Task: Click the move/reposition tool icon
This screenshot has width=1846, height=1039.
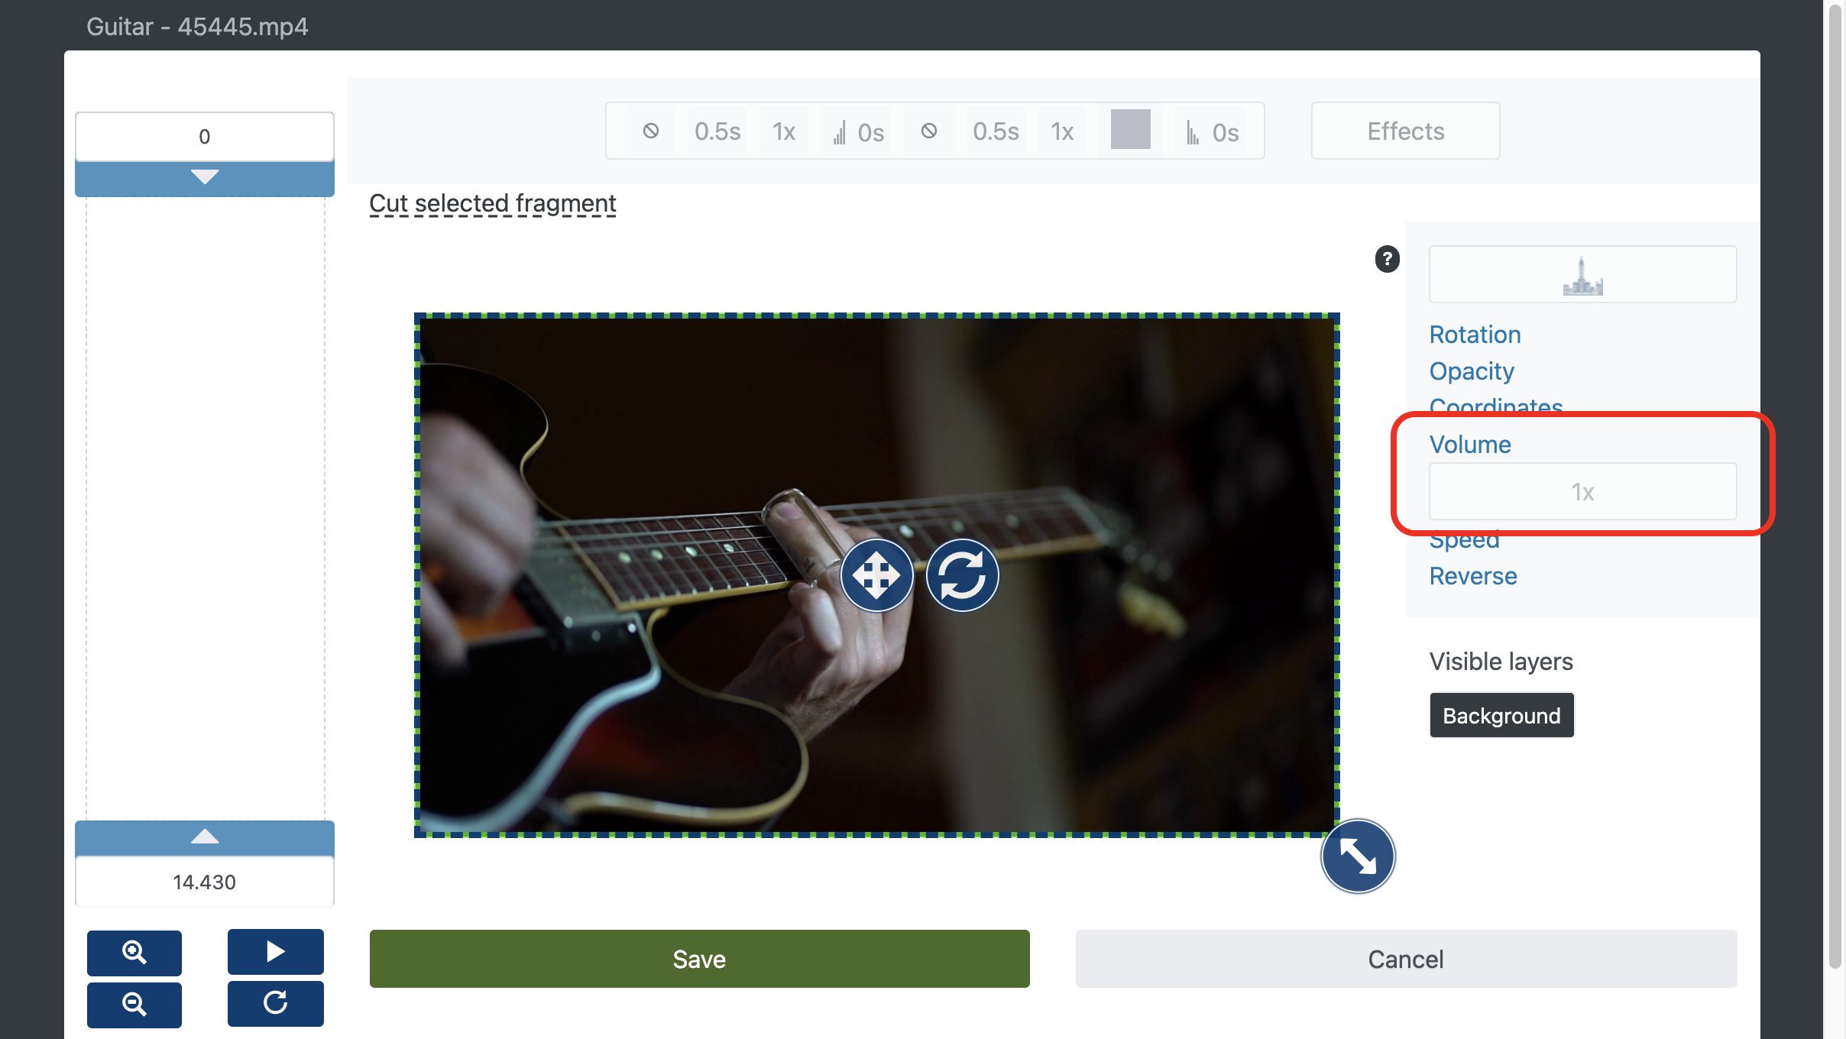Action: [877, 575]
